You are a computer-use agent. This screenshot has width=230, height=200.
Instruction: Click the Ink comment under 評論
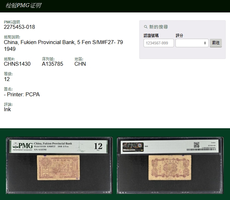pyautogui.click(x=7, y=109)
